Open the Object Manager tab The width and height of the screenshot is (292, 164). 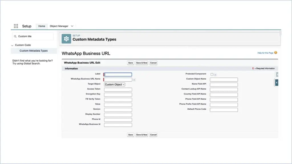pos(59,26)
